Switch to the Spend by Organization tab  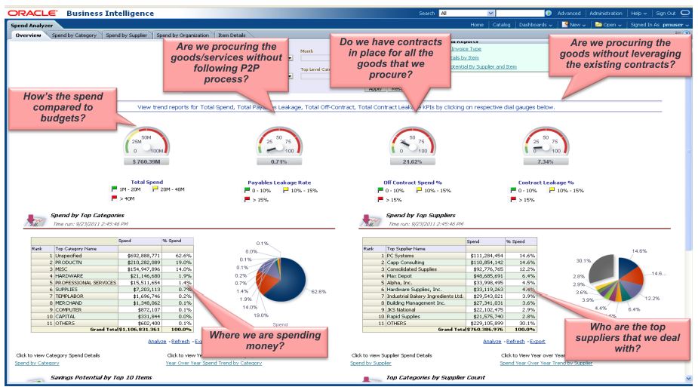[x=183, y=35]
